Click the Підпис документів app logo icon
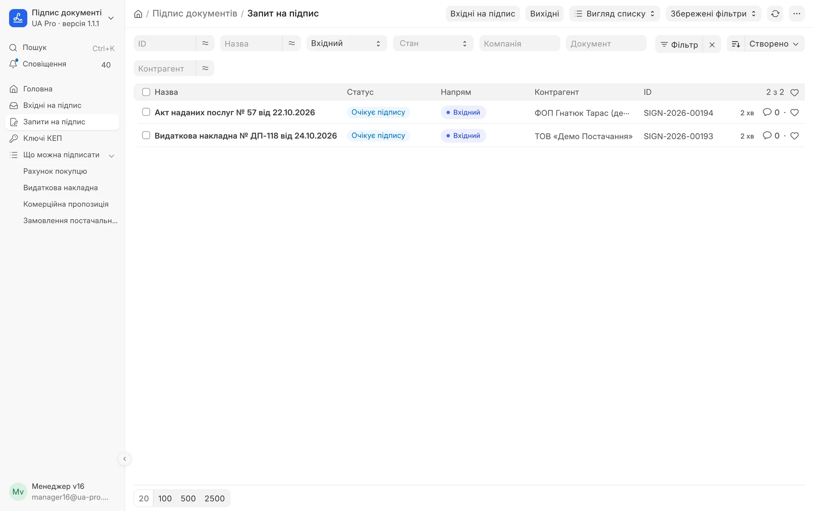819x511 pixels. point(18,18)
